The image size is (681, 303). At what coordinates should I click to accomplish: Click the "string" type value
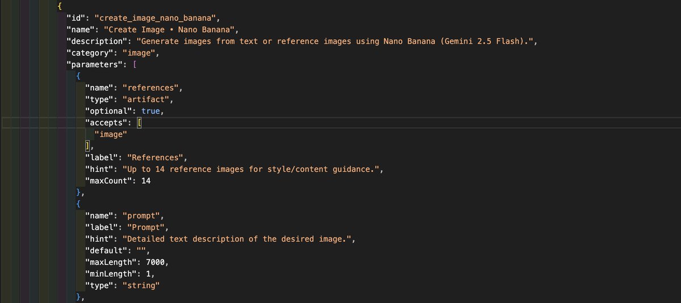click(x=141, y=285)
